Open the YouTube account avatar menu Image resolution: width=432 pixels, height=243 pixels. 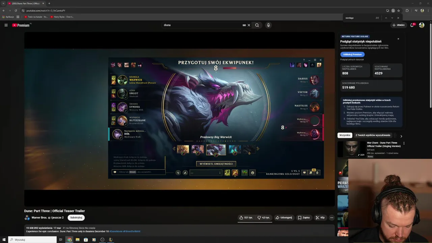422,25
